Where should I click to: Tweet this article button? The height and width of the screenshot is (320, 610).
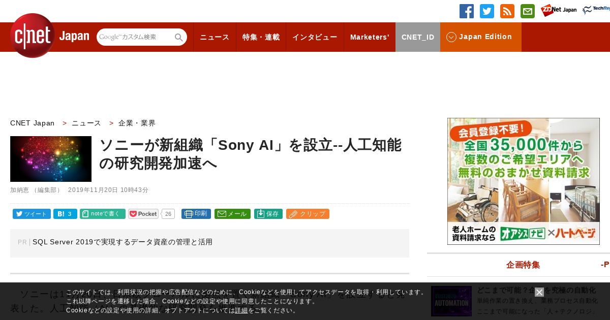click(x=32, y=214)
